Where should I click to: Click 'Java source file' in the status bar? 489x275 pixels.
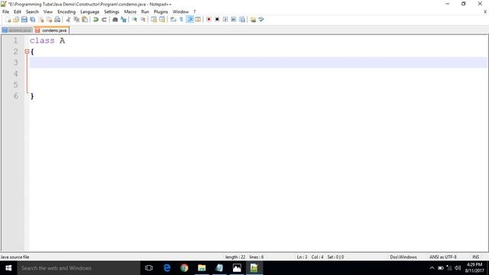[x=15, y=257]
